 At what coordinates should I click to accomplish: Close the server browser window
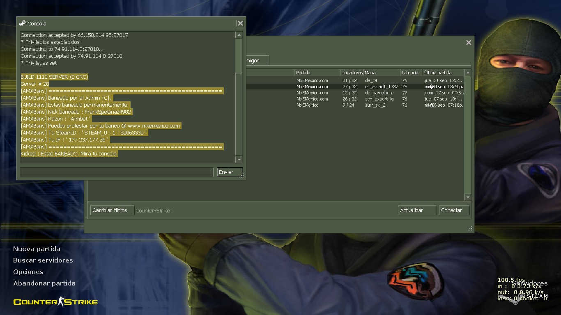[469, 42]
